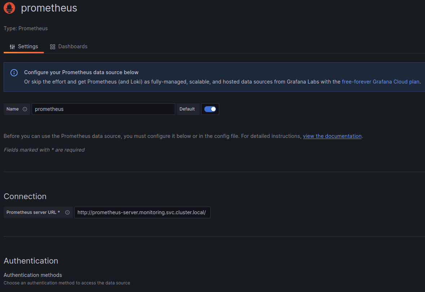Image resolution: width=425 pixels, height=292 pixels.
Task: Click the Authentication section heading
Action: point(31,261)
